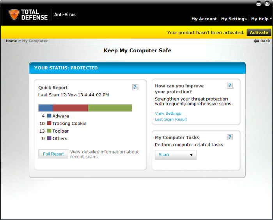This screenshot has height=220, width=273.
Task: Click the Total Defense shield logo
Action: pos(14,15)
